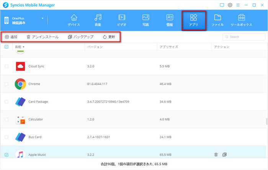268x170 pixels.
Task: Open the ツールボックス (Toolbox) tab
Action: pyautogui.click(x=241, y=20)
